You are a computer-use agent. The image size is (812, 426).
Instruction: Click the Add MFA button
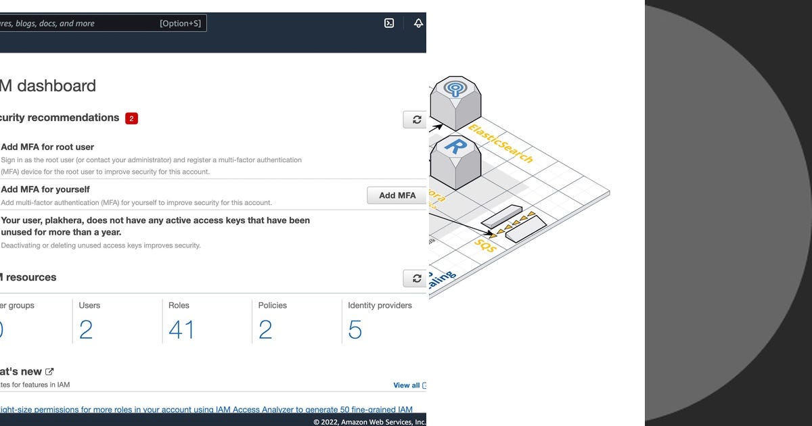[397, 195]
